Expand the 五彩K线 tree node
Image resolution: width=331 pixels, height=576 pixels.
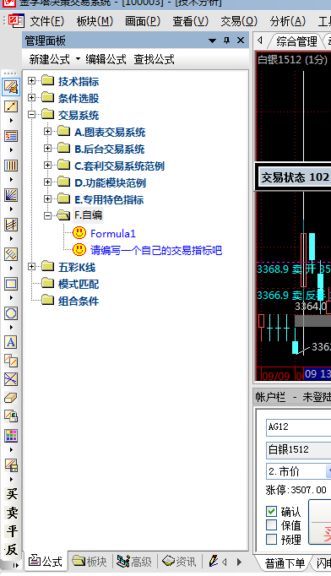pyautogui.click(x=31, y=267)
